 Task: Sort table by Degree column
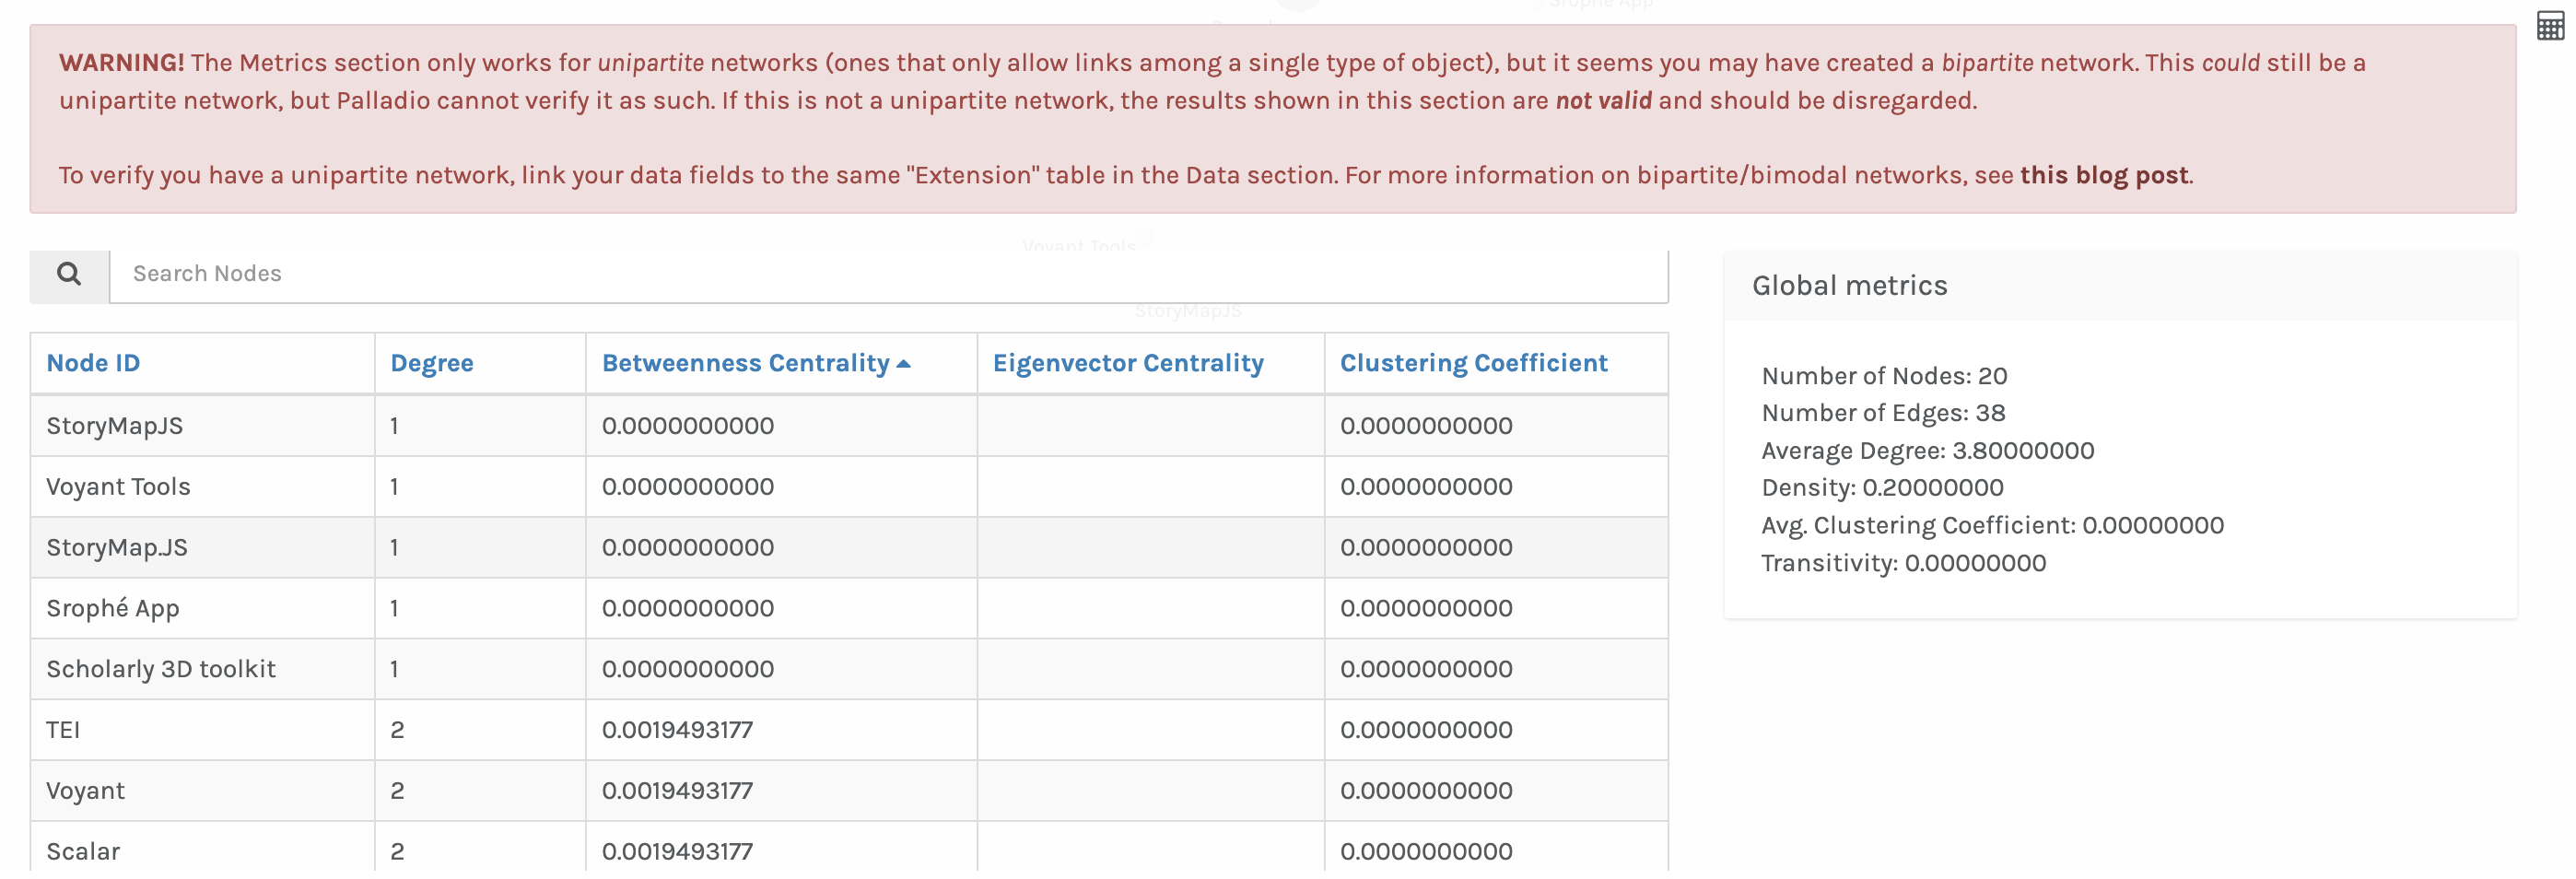click(431, 363)
